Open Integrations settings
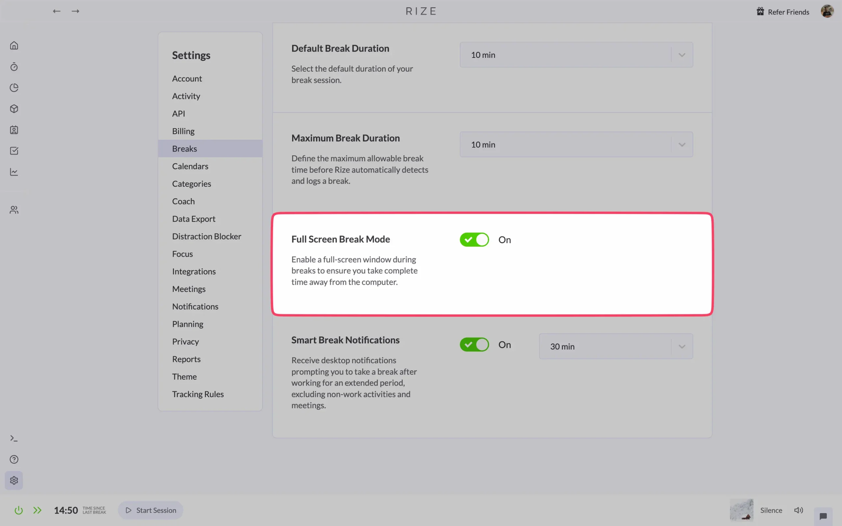The image size is (842, 526). 210,271
